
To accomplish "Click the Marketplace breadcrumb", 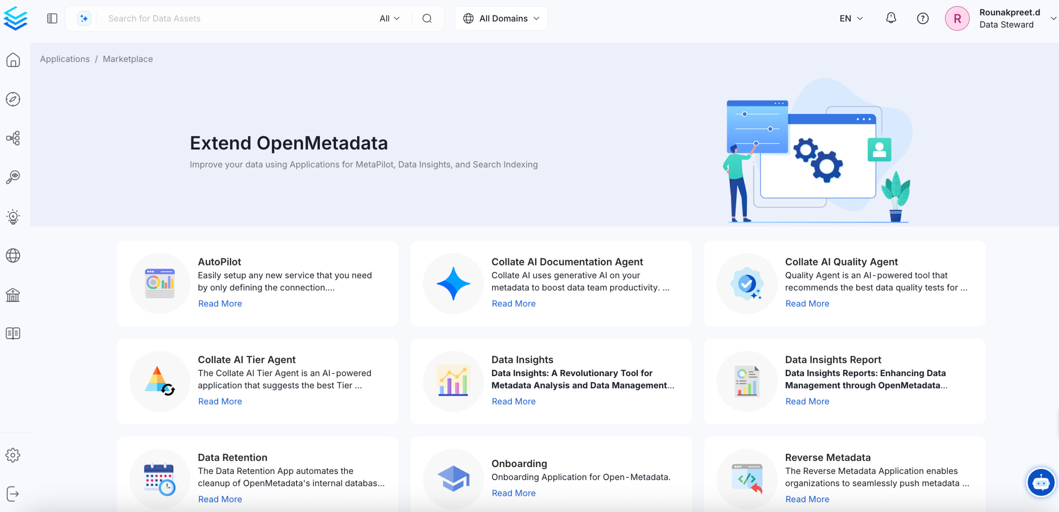I will pos(128,59).
